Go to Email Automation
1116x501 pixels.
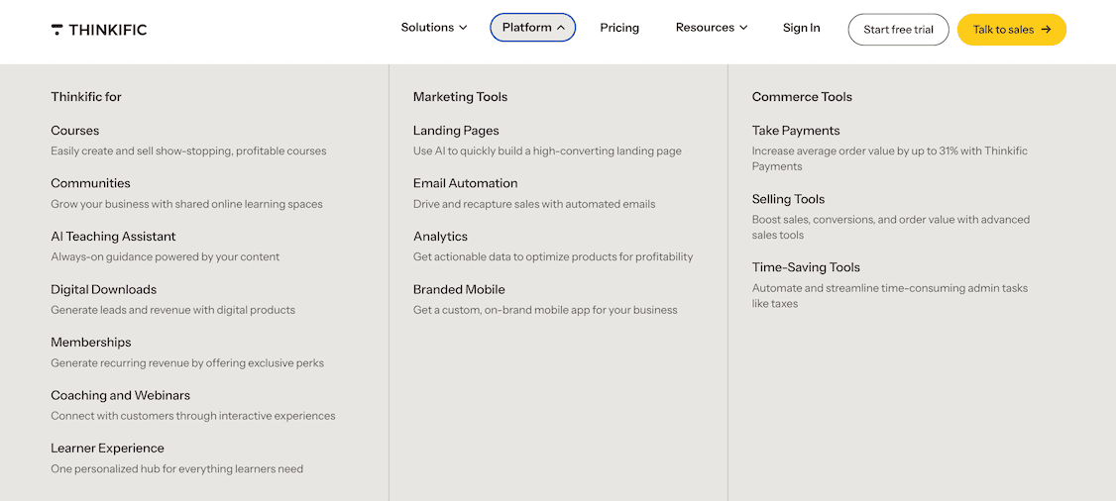coord(466,183)
